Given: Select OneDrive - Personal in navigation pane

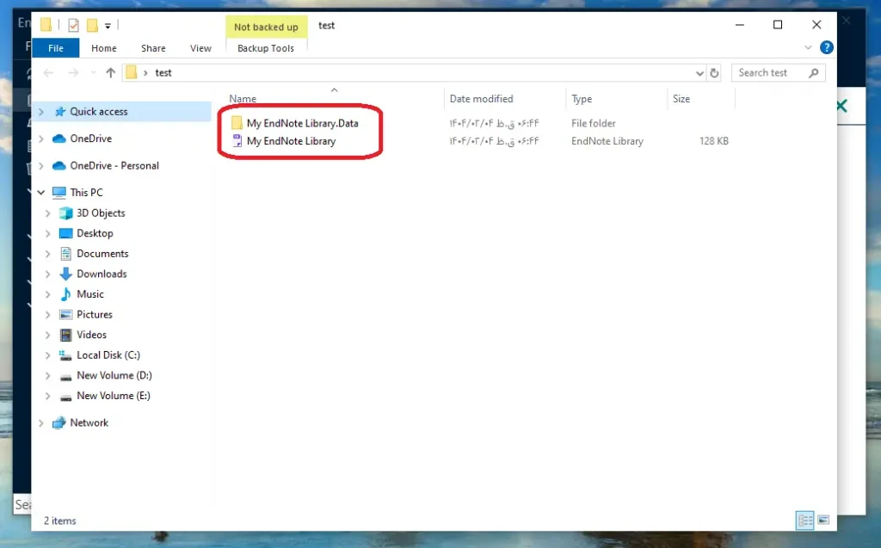Looking at the screenshot, I should [114, 165].
